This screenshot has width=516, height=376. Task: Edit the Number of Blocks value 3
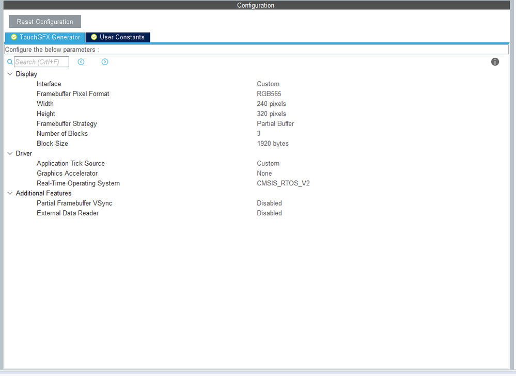tap(259, 134)
